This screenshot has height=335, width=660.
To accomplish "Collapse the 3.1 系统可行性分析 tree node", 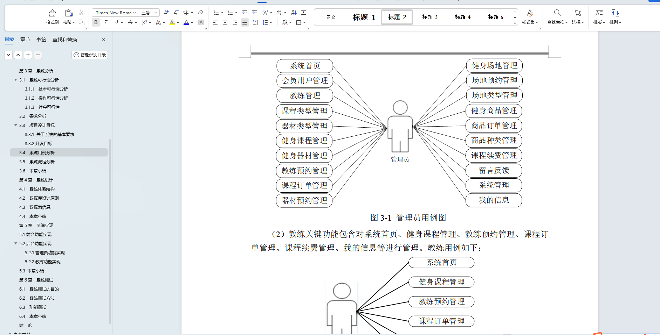I will click(x=15, y=80).
